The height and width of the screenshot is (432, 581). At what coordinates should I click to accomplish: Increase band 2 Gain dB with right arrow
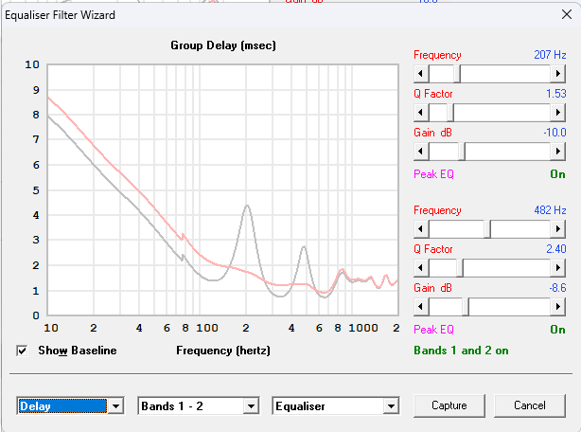tap(557, 307)
